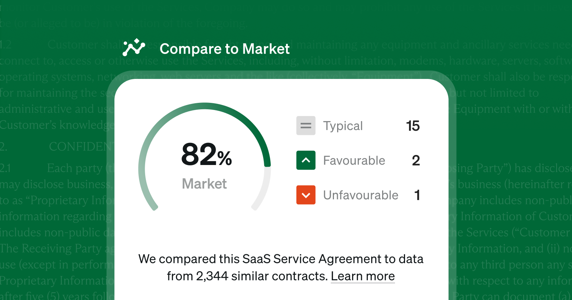Open the Learn more link
The image size is (572, 300).
click(x=363, y=276)
